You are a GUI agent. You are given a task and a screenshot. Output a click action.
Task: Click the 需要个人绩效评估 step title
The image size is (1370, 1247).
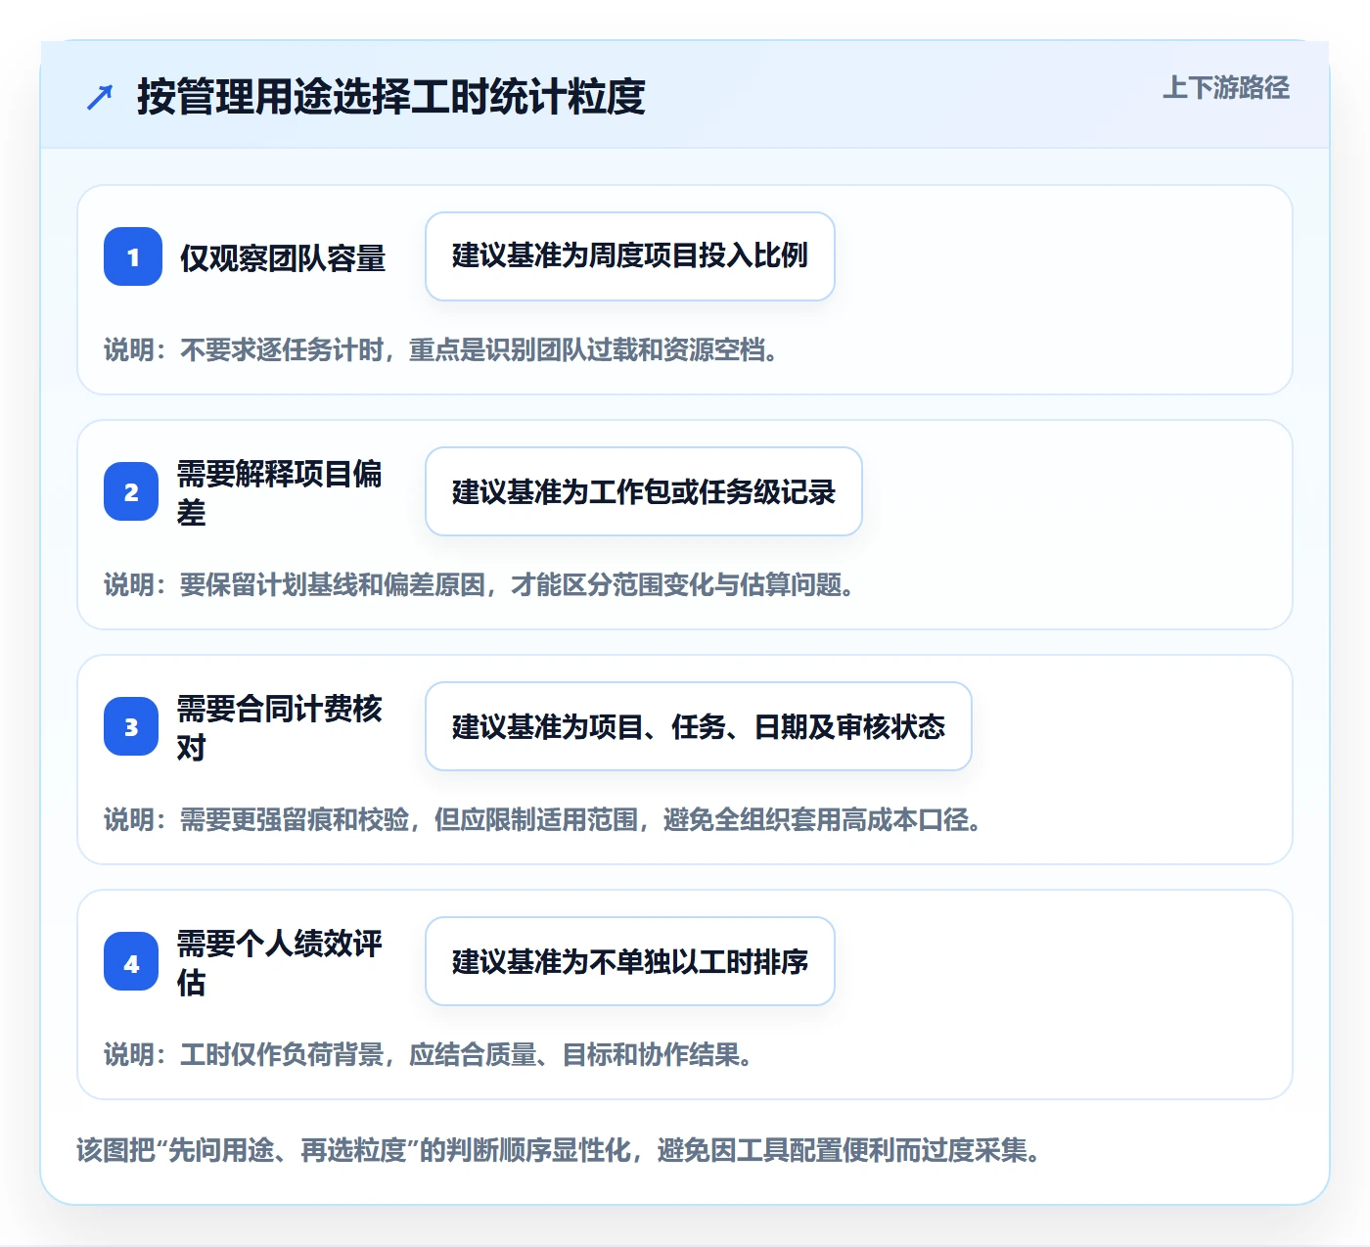[280, 962]
